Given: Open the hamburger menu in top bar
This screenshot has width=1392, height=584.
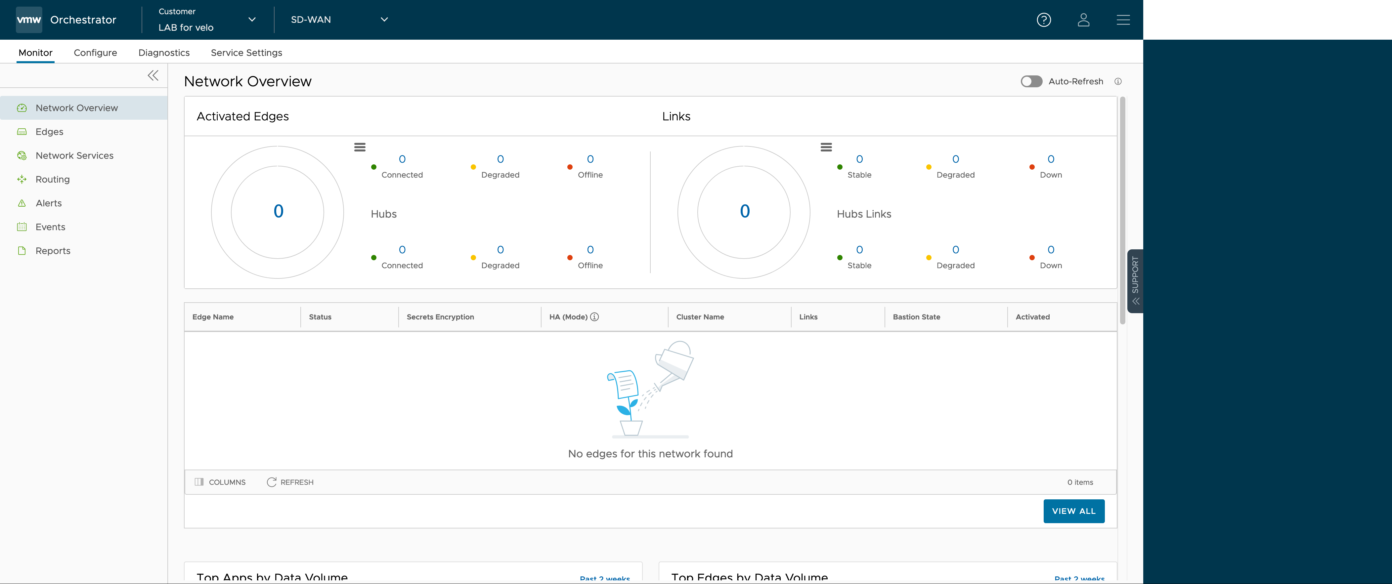Looking at the screenshot, I should pos(1123,20).
